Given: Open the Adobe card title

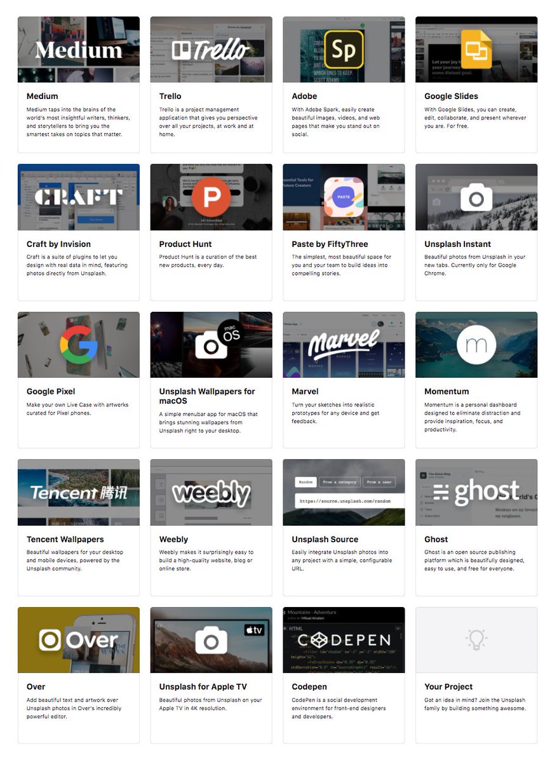Looking at the screenshot, I should (305, 97).
